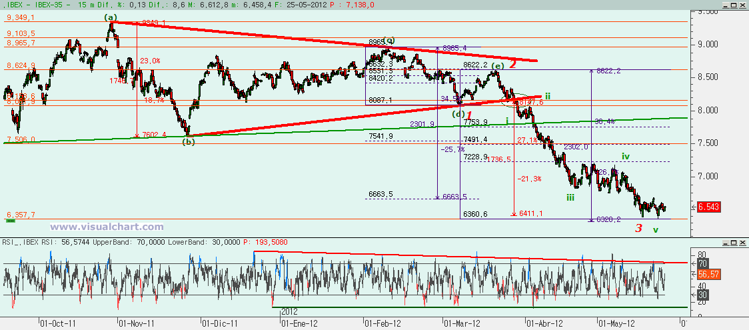This screenshot has height=330, width=749.
Task: Click the 01-Ene-12 date axis label
Action: pyautogui.click(x=299, y=323)
